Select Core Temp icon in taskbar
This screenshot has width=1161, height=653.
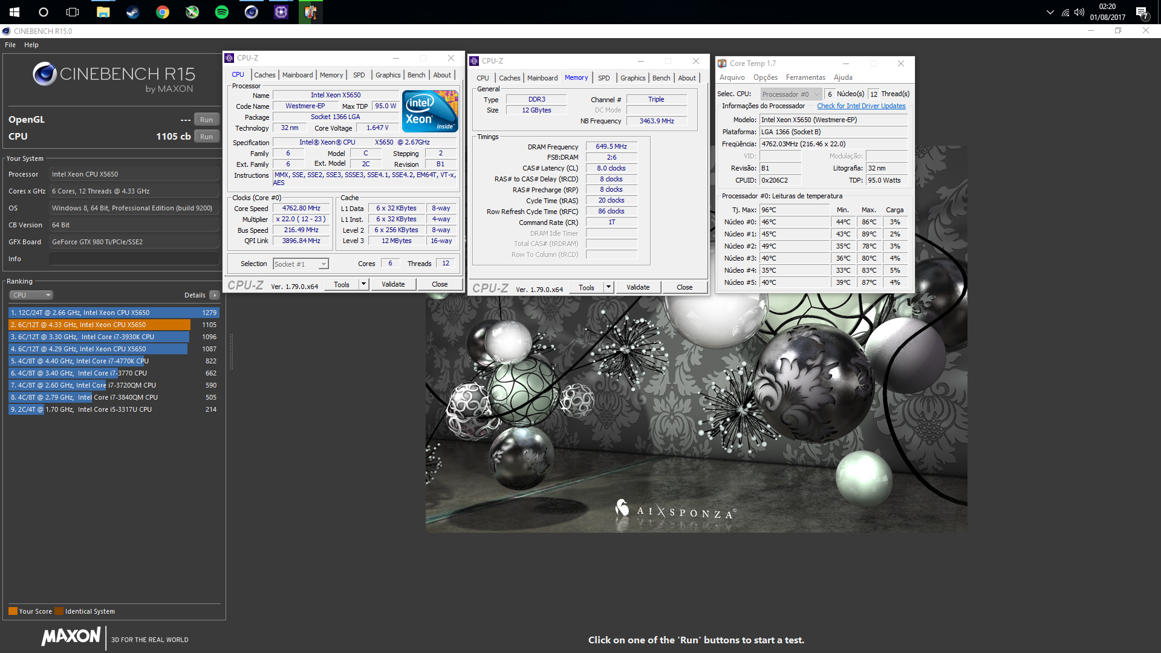(x=311, y=11)
